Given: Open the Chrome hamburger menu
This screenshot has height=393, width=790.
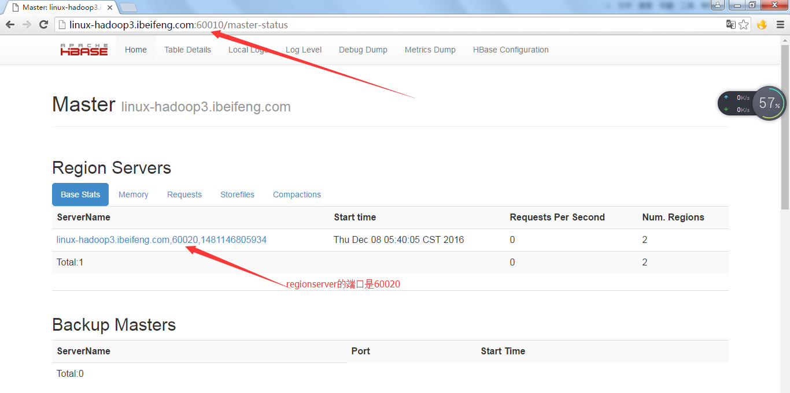Looking at the screenshot, I should (780, 24).
